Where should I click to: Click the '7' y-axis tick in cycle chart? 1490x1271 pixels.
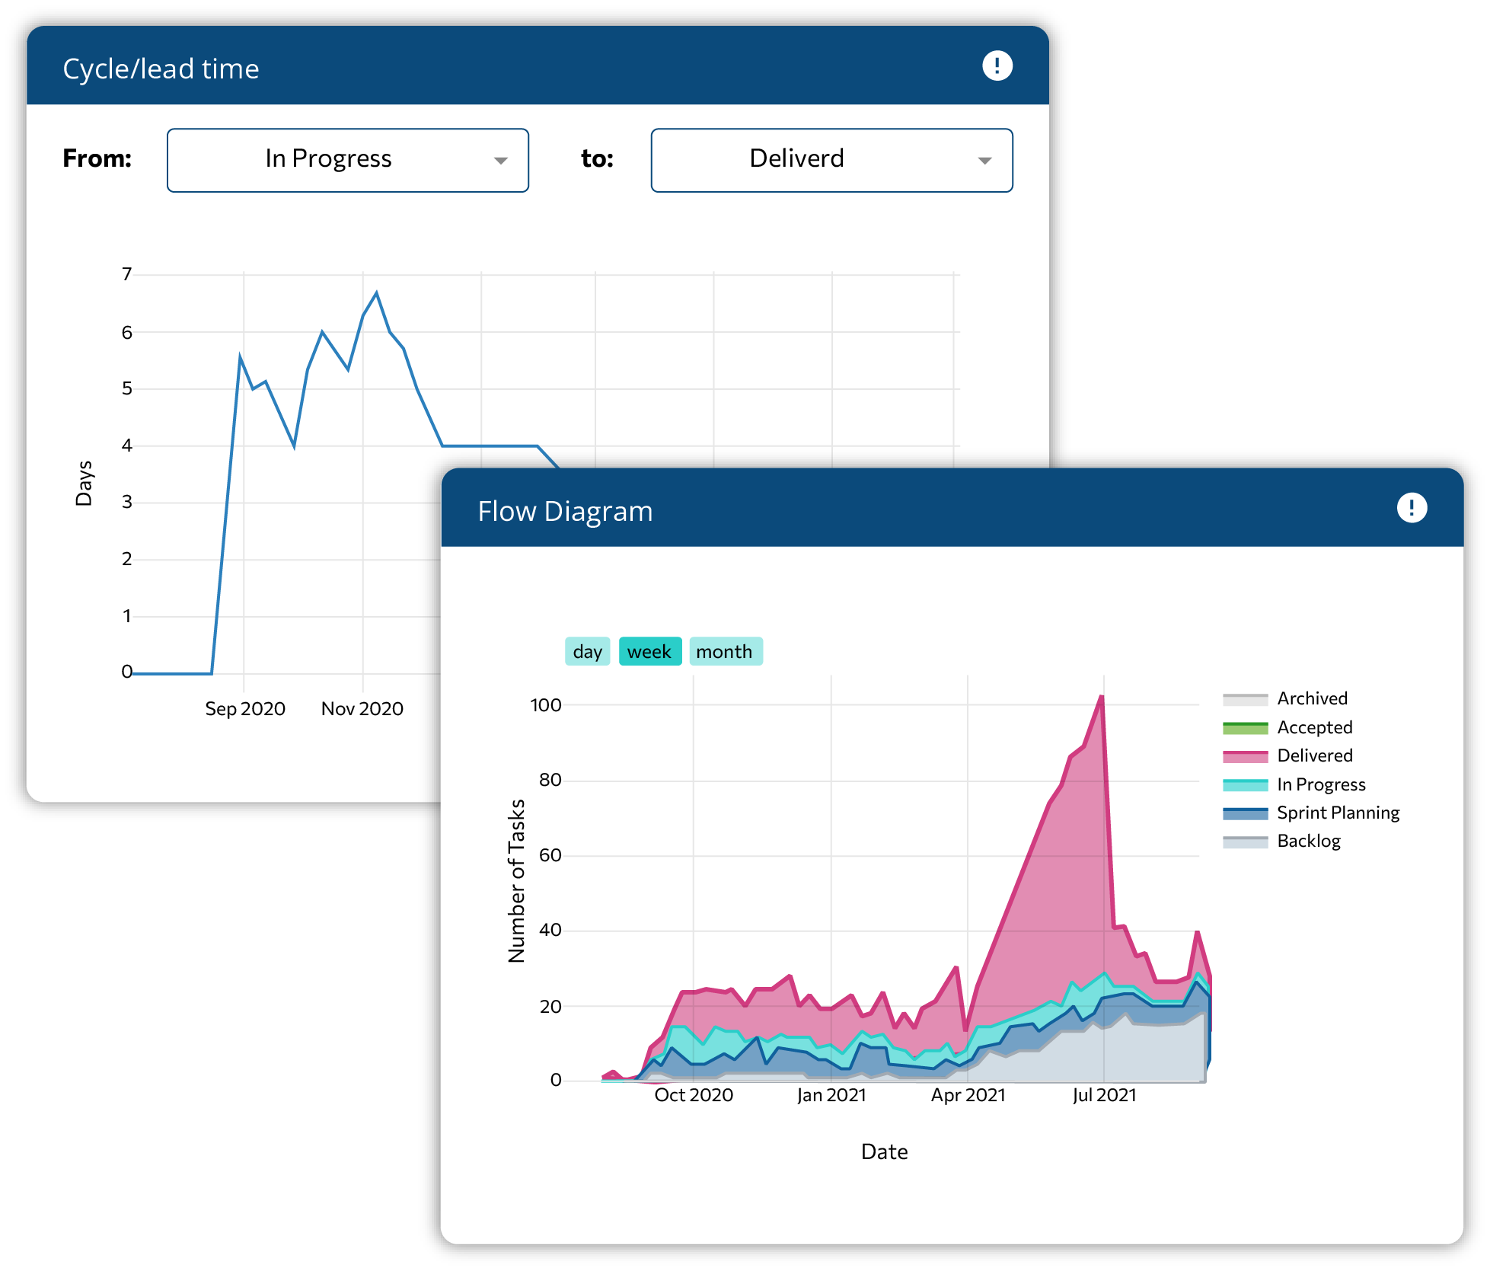click(x=127, y=273)
